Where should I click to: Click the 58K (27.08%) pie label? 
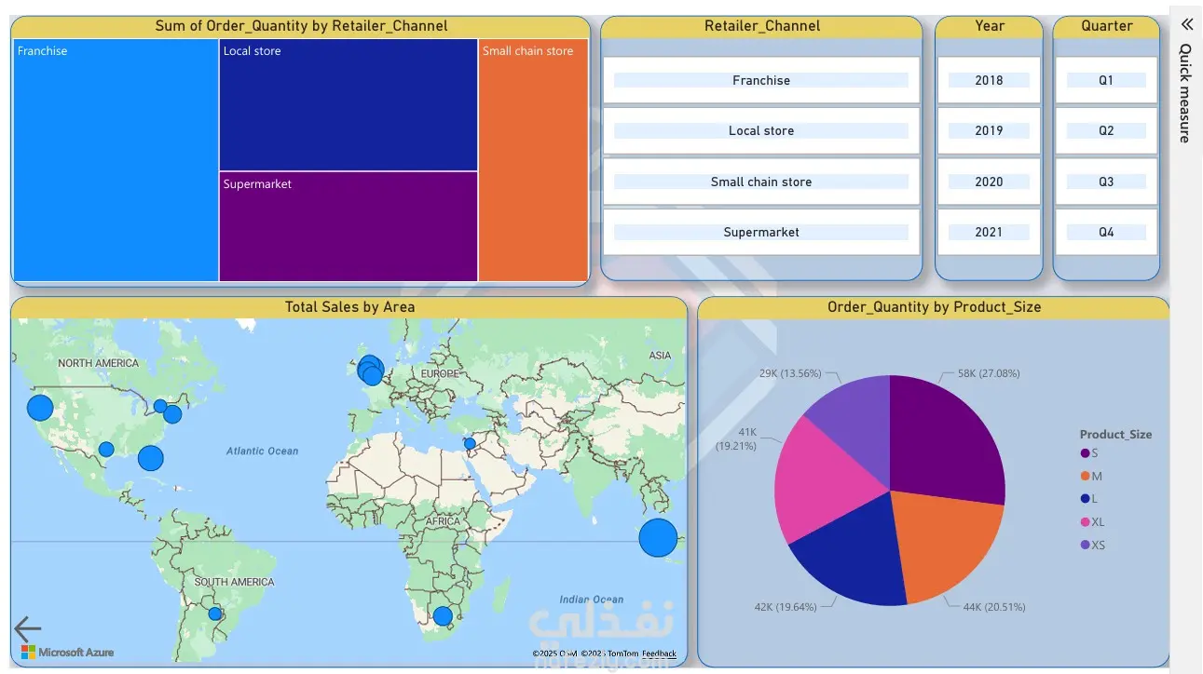click(989, 373)
